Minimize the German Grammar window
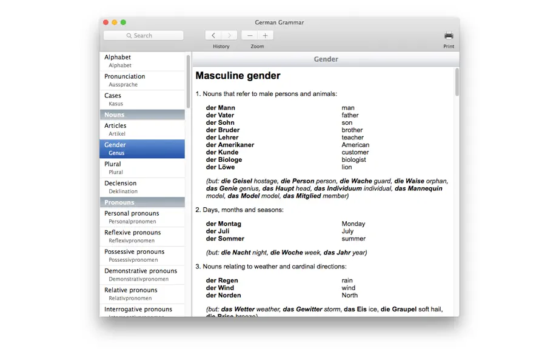The height and width of the screenshot is (349, 559). click(115, 22)
